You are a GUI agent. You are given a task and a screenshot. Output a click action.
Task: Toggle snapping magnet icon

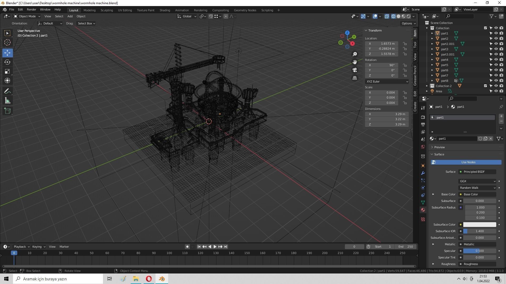point(211,16)
